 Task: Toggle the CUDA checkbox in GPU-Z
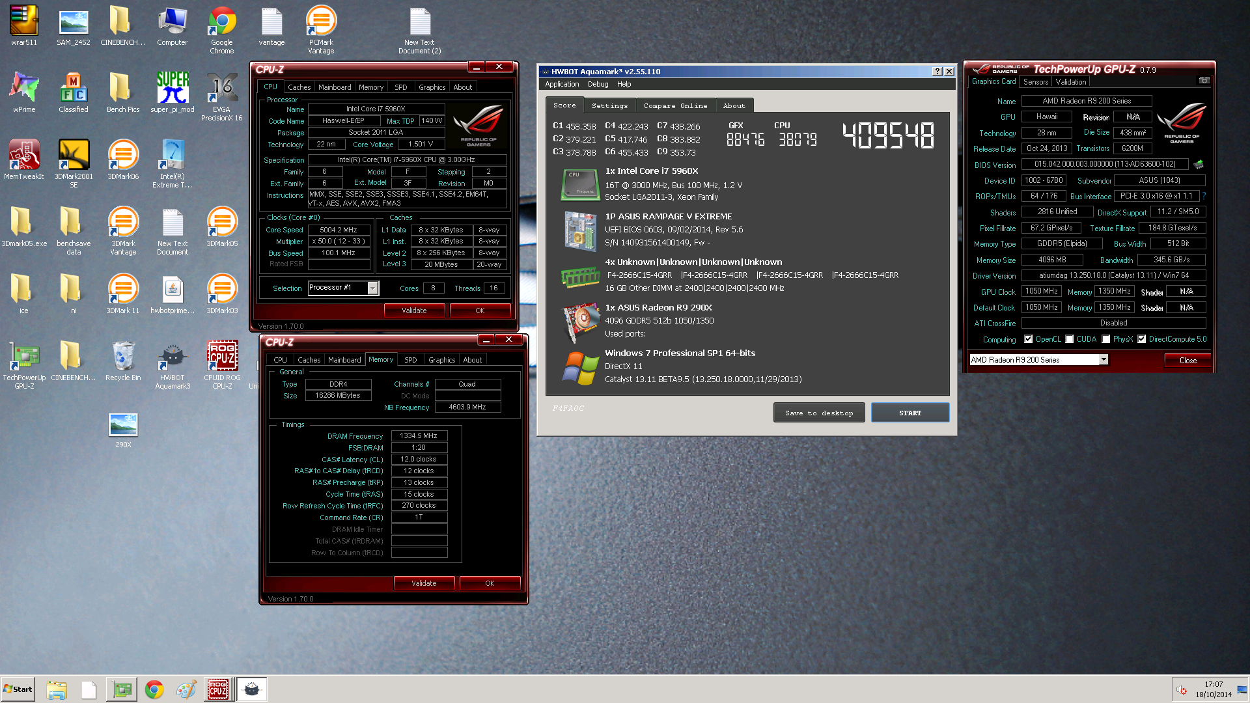tap(1069, 339)
